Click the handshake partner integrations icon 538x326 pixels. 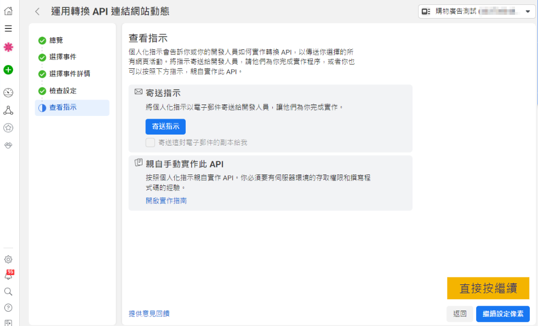tap(8, 145)
